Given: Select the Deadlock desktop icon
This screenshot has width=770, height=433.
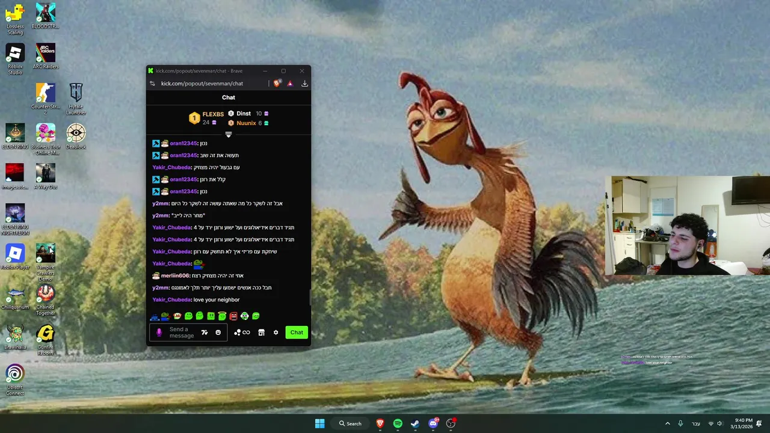Looking at the screenshot, I should (x=76, y=137).
